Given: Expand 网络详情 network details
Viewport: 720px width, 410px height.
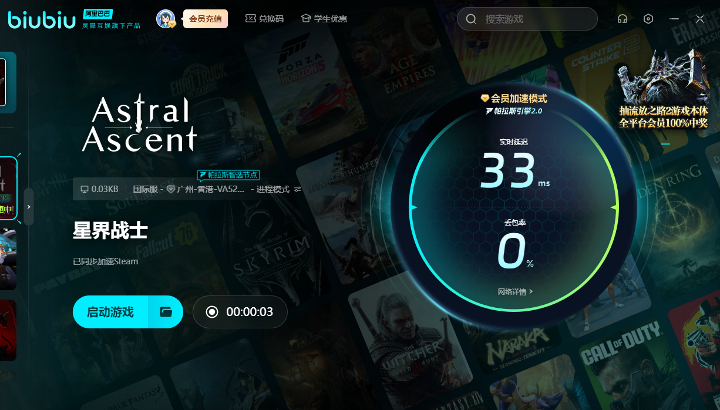Looking at the screenshot, I should (x=515, y=291).
